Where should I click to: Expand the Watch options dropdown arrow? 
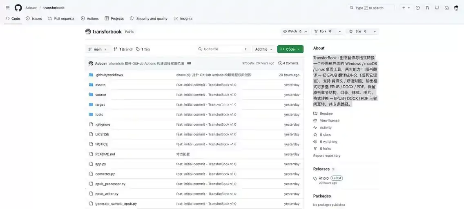306,31
